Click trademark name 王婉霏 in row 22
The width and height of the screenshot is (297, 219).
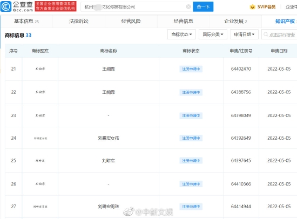tap(109, 92)
